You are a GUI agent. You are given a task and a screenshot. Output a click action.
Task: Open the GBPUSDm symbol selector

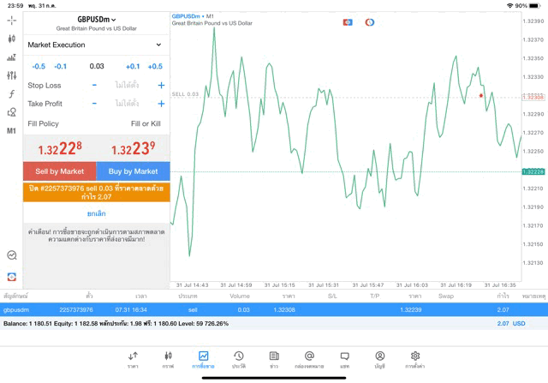click(96, 19)
